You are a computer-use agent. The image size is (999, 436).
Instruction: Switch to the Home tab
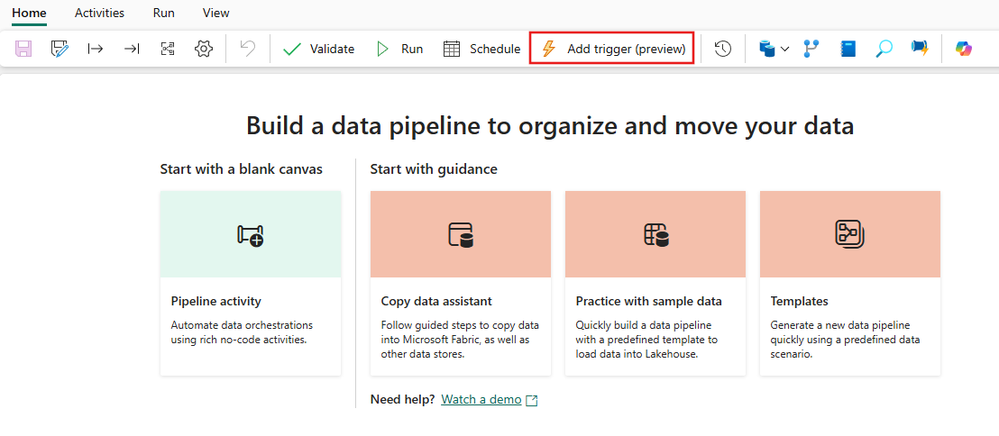tap(30, 13)
